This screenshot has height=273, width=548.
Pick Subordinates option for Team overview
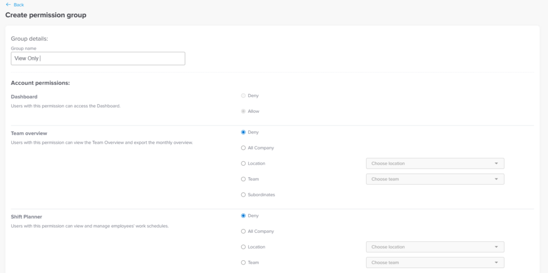coord(243,194)
